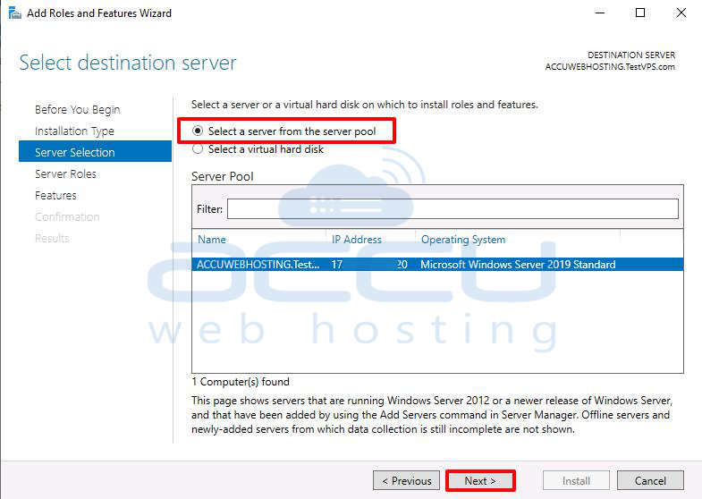
Task: Click the disabled Install button
Action: click(576, 480)
